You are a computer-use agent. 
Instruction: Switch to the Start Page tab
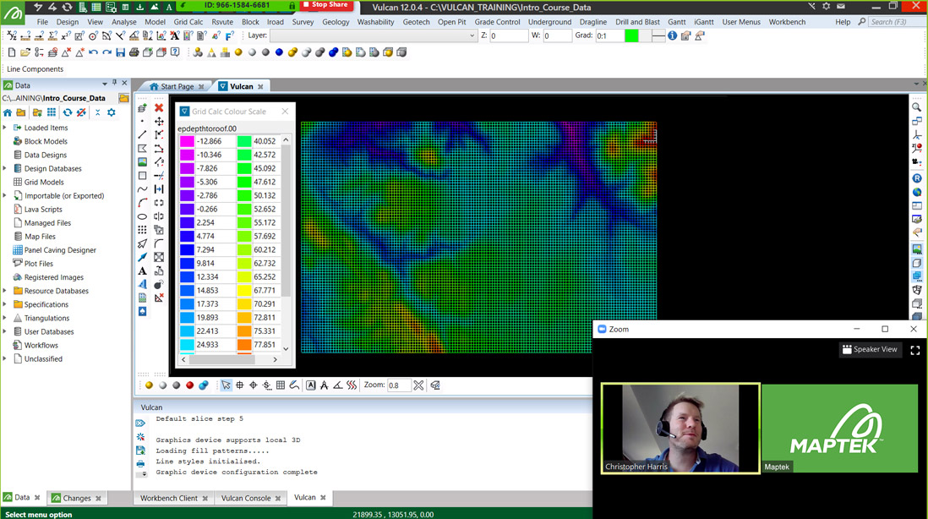pyautogui.click(x=177, y=86)
